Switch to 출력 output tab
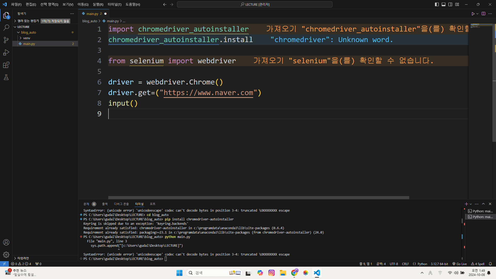The width and height of the screenshot is (496, 279). tap(105, 204)
